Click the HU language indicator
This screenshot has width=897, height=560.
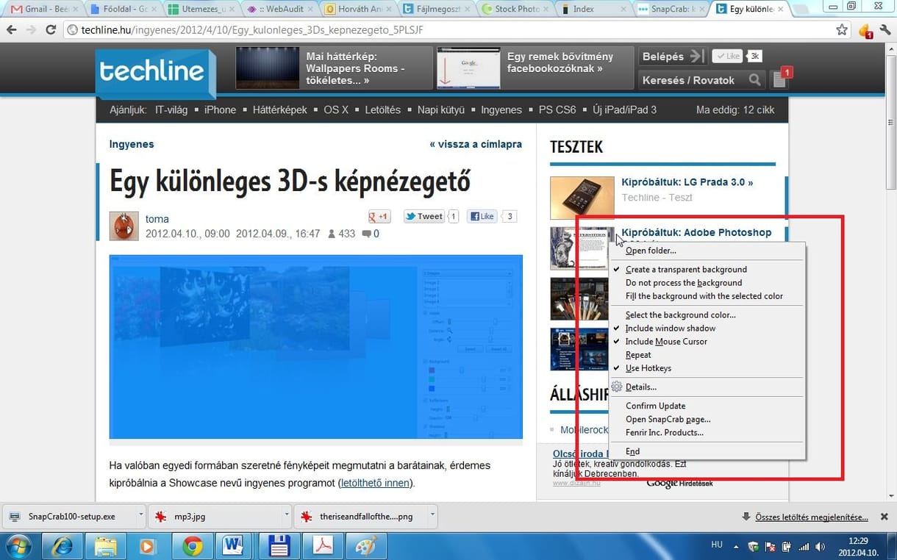717,545
